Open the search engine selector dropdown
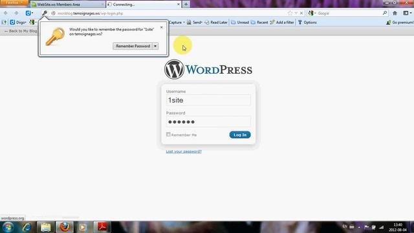Screen dimensions: 414x233 point(312,13)
